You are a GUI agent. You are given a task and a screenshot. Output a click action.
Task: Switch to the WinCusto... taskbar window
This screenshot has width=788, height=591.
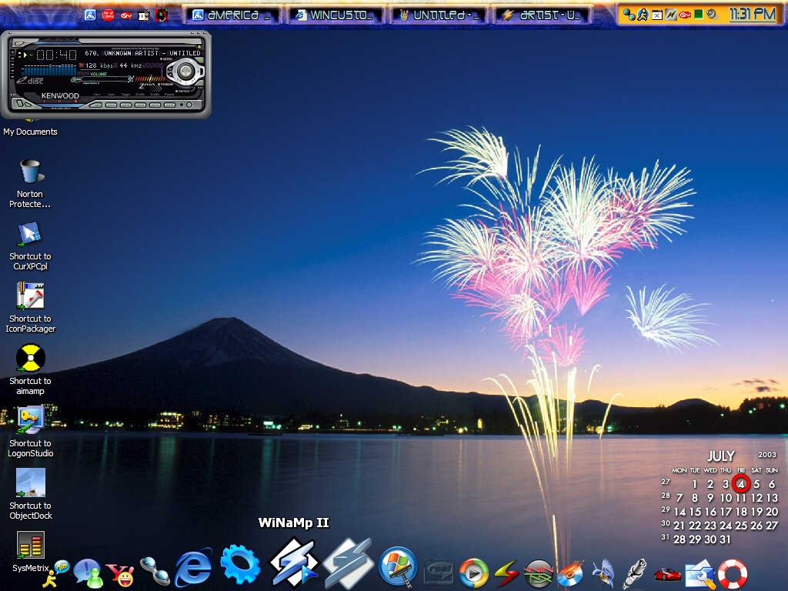tap(336, 15)
